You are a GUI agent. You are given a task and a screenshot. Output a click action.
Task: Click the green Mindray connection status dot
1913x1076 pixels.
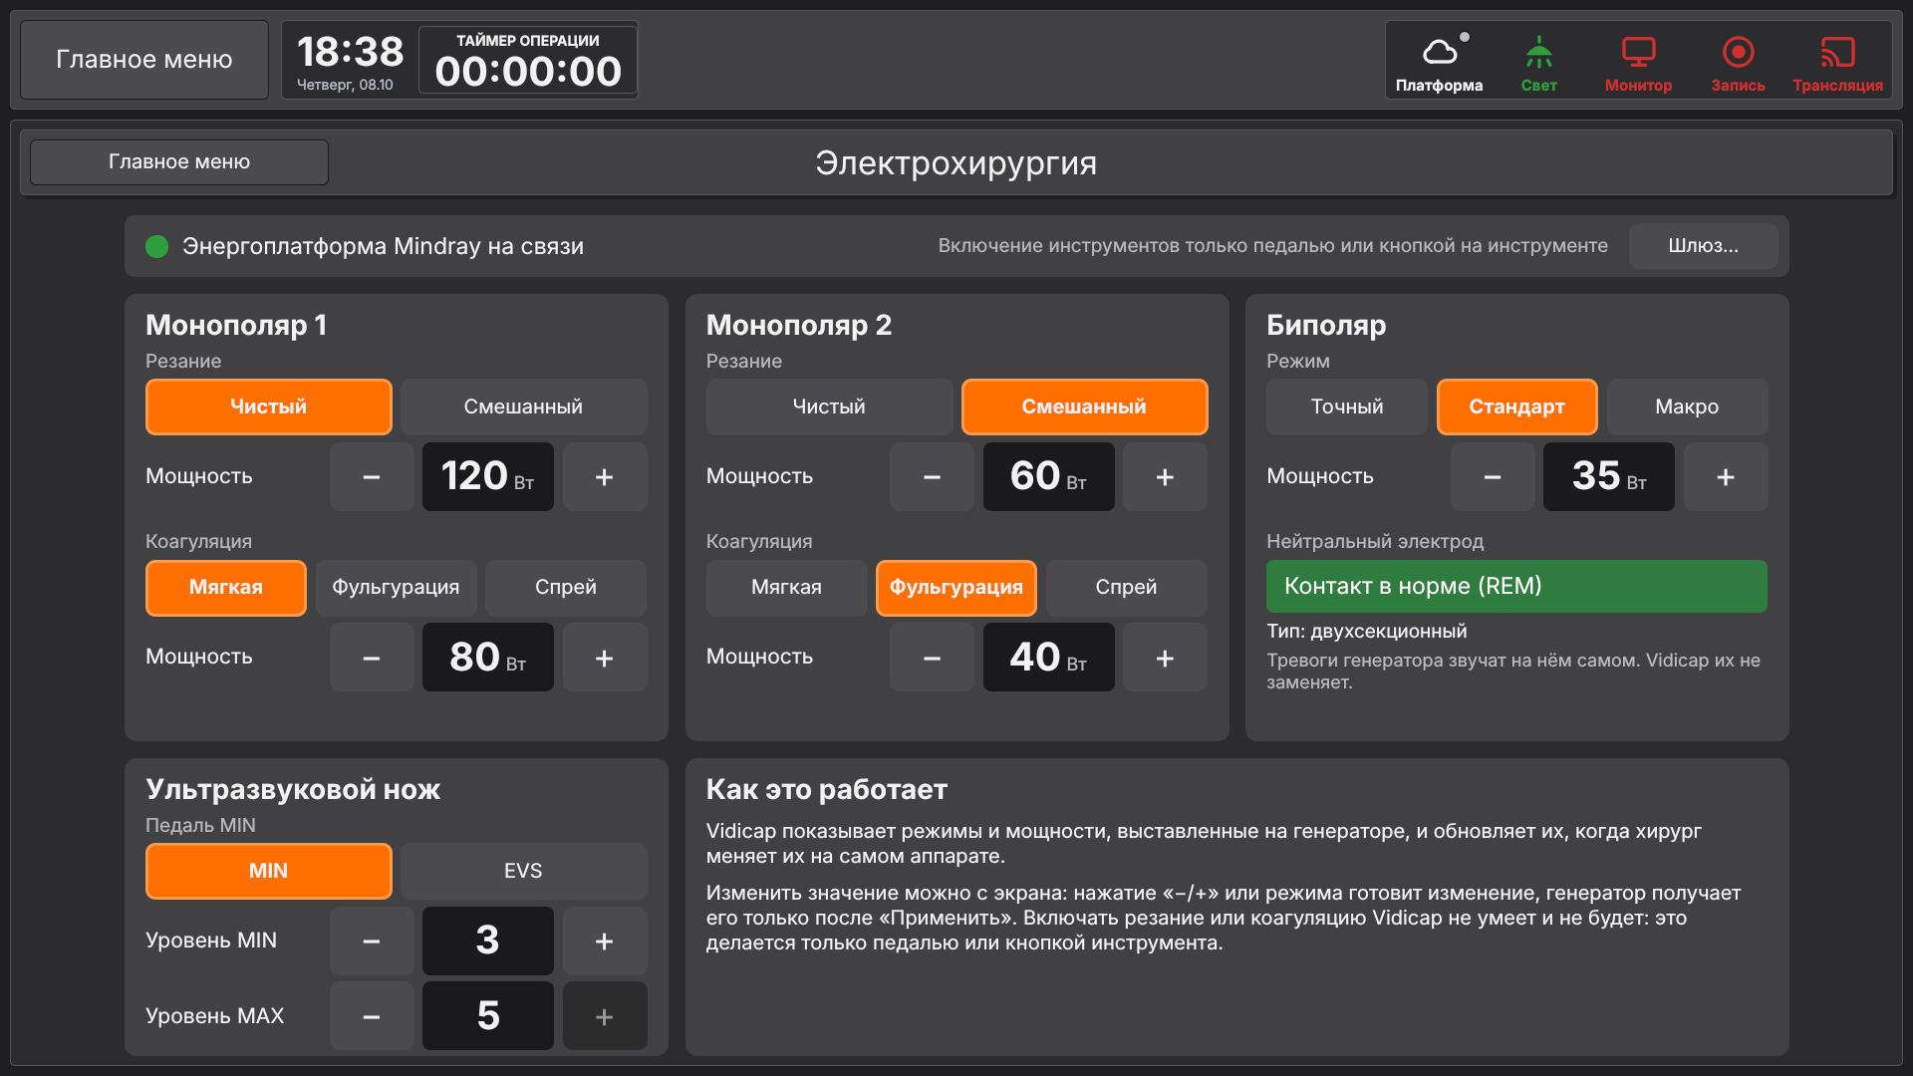click(x=156, y=246)
